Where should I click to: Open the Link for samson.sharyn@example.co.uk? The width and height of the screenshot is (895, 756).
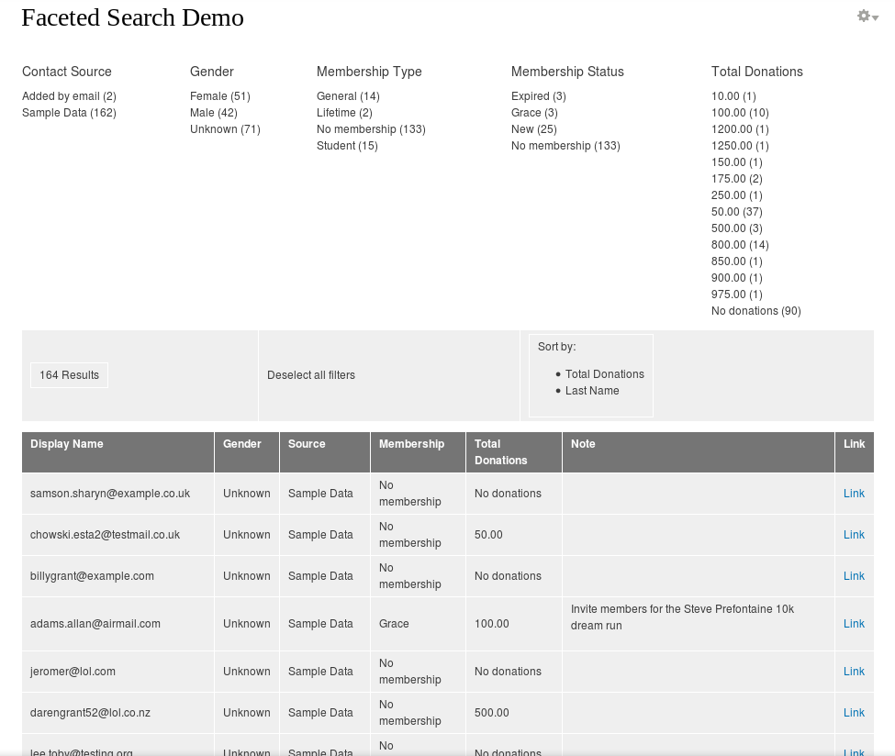pyautogui.click(x=854, y=494)
